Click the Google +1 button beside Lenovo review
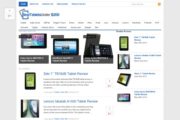The height and width of the screenshot is (120, 180). [x=109, y=114]
